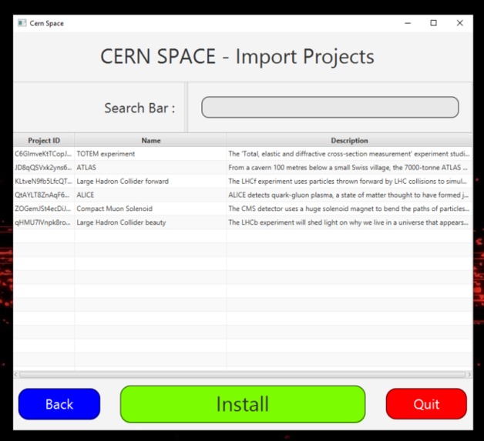Click the Search Bar input field
This screenshot has height=441, width=484.
coord(330,107)
